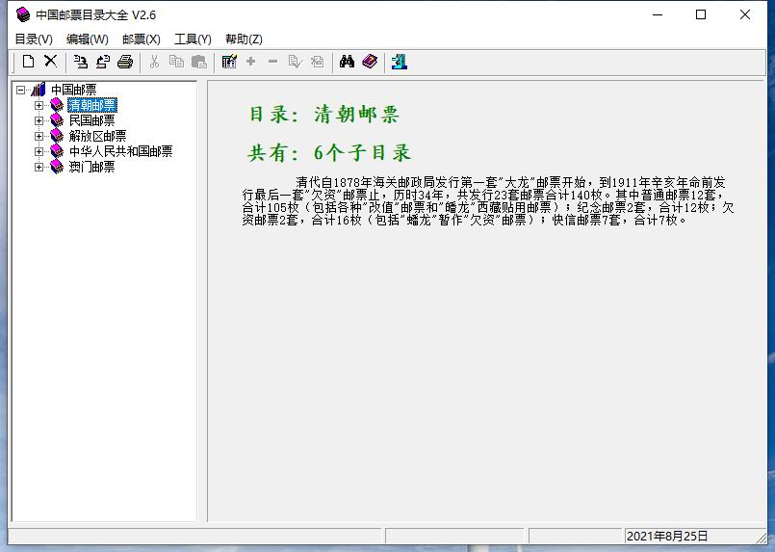Viewport: 775px width, 552px height.
Task: Click the Print toolbar icon
Action: (x=125, y=62)
